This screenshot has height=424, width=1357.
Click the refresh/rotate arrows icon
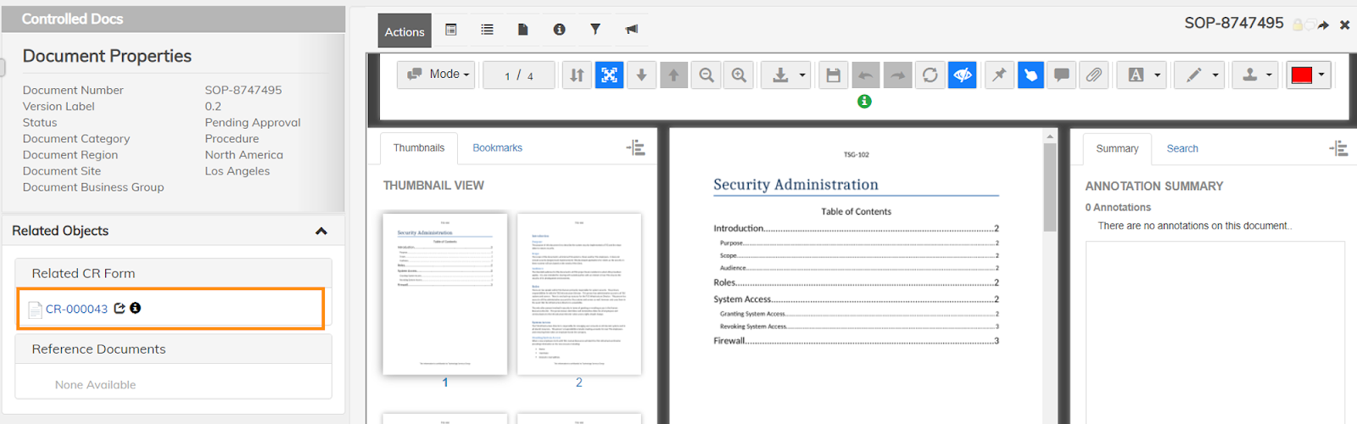(930, 75)
